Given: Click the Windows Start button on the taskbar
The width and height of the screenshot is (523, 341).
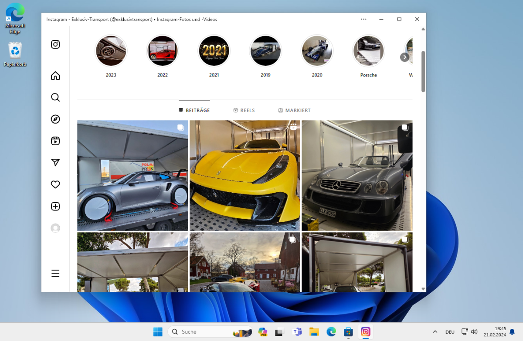Looking at the screenshot, I should (x=158, y=332).
